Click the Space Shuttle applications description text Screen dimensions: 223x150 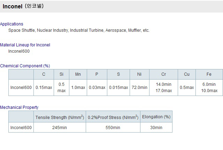[x=79, y=30]
